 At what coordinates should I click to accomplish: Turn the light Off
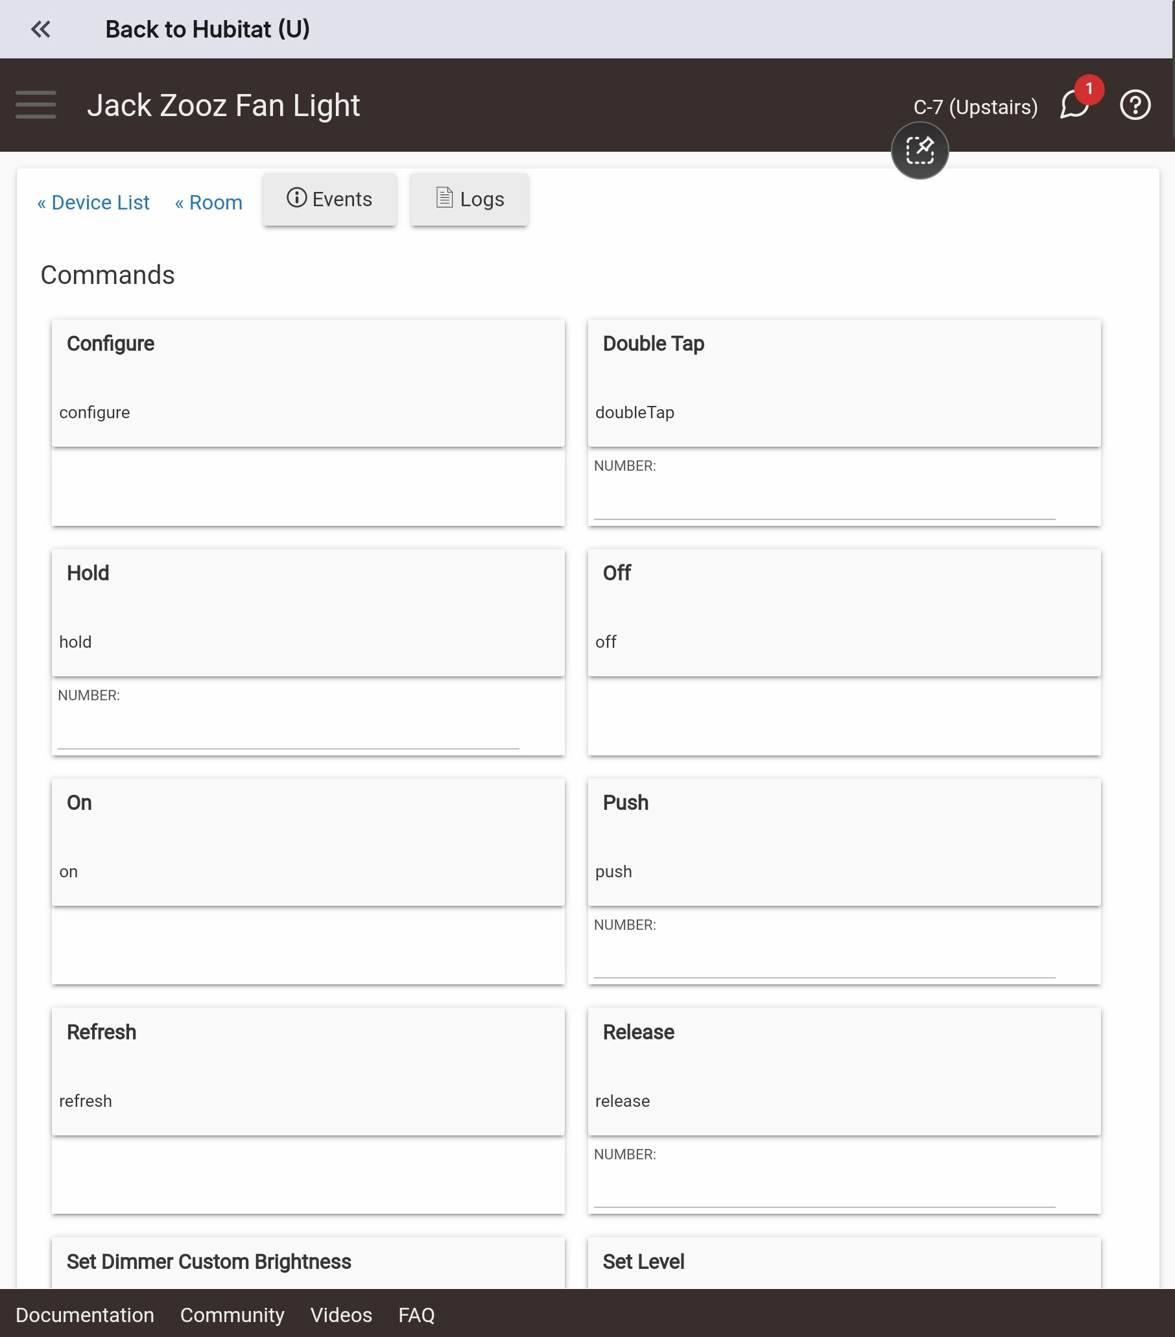pyautogui.click(x=845, y=613)
